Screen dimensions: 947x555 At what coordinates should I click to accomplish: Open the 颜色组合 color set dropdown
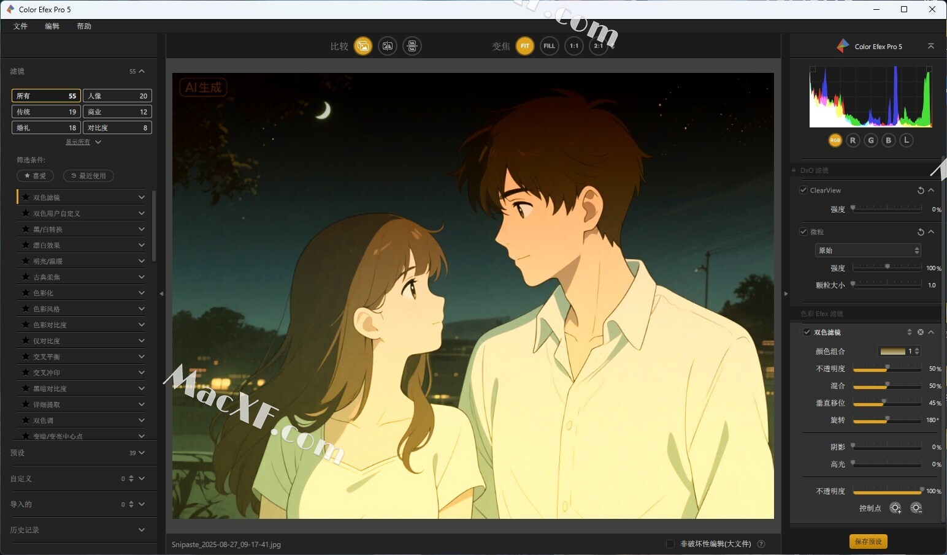click(899, 351)
